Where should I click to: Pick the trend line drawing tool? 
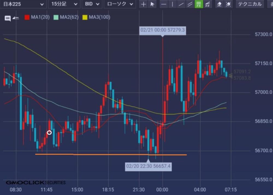point(181,4)
